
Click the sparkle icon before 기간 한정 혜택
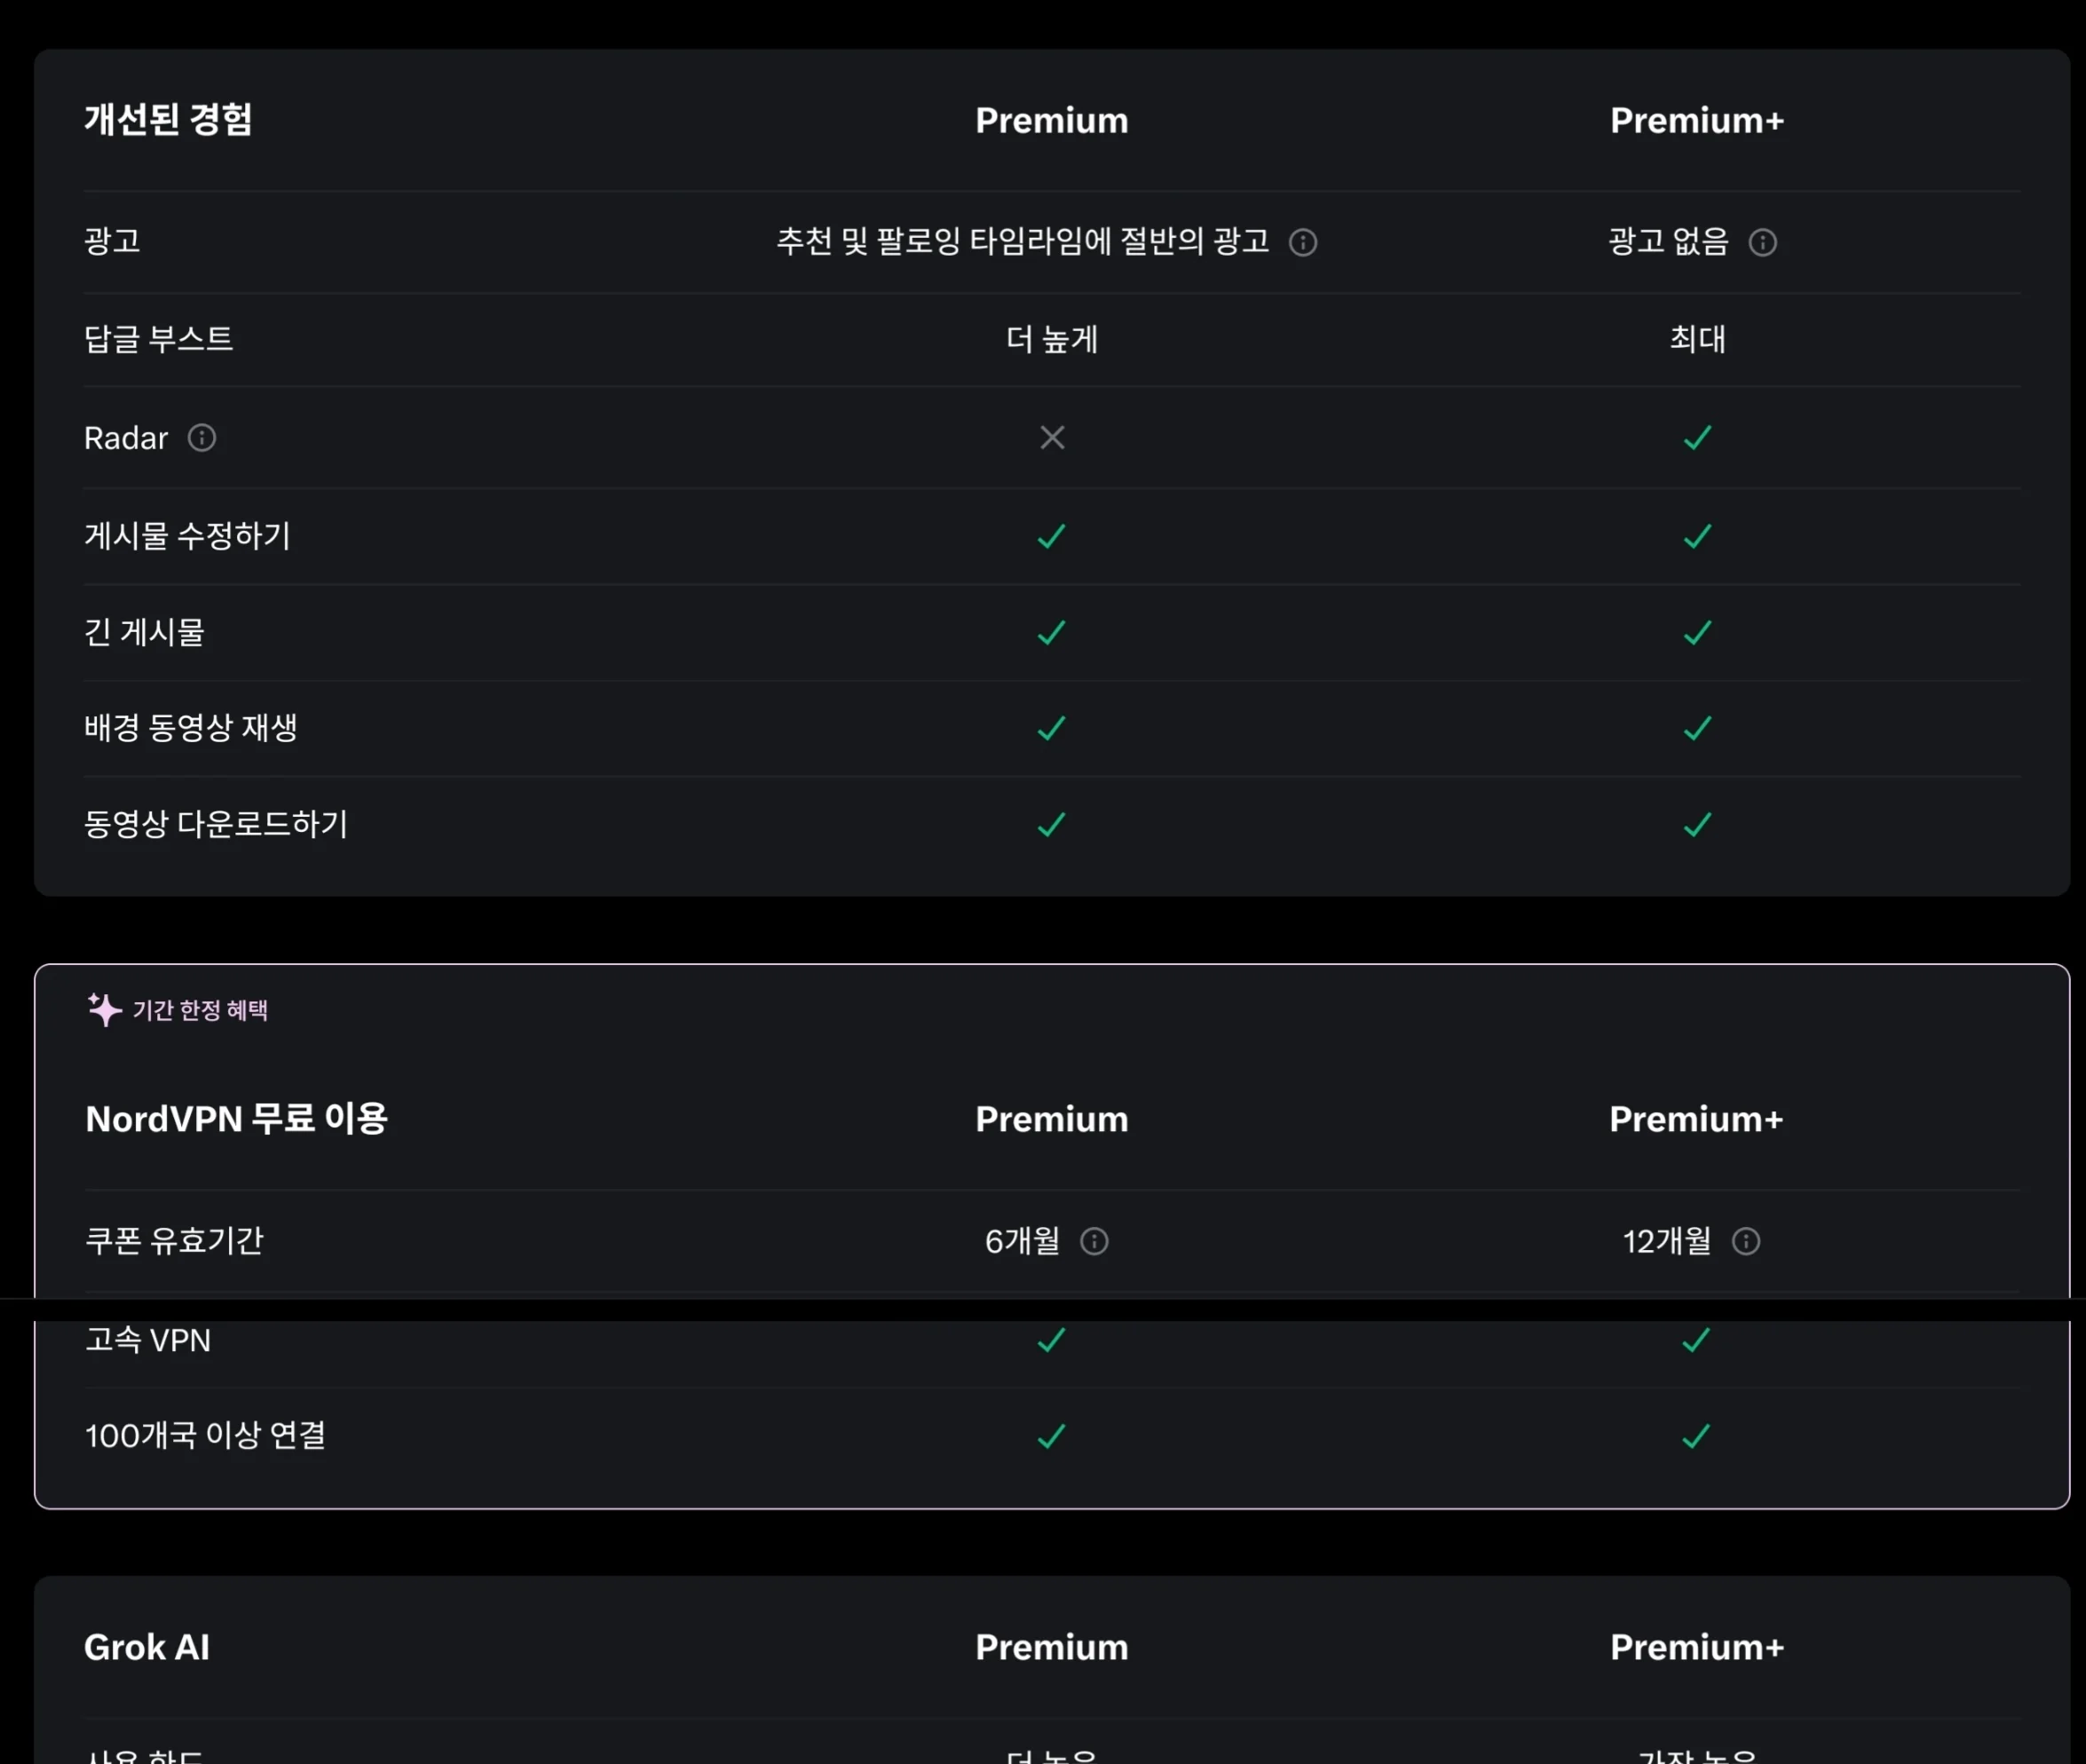(104, 1009)
